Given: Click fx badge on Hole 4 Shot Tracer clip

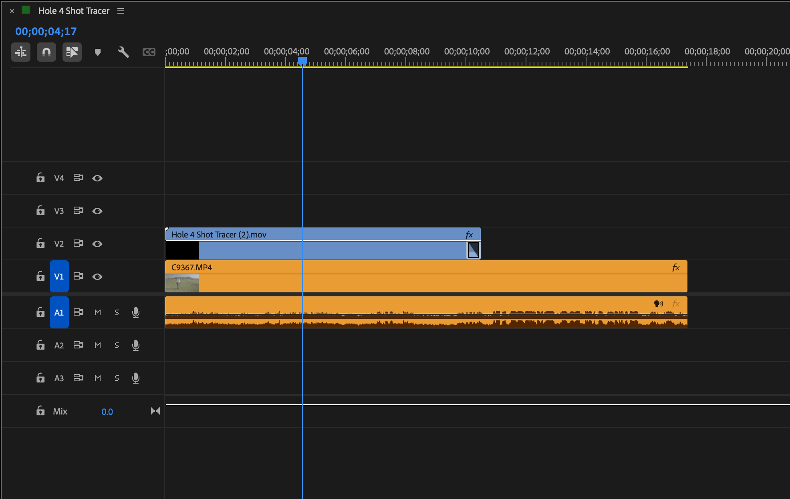Looking at the screenshot, I should 469,235.
